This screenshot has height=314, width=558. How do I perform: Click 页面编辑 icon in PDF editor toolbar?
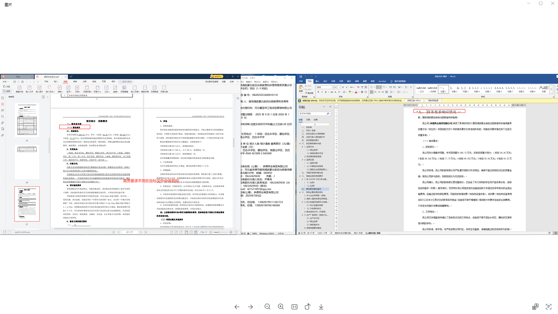[124, 89]
